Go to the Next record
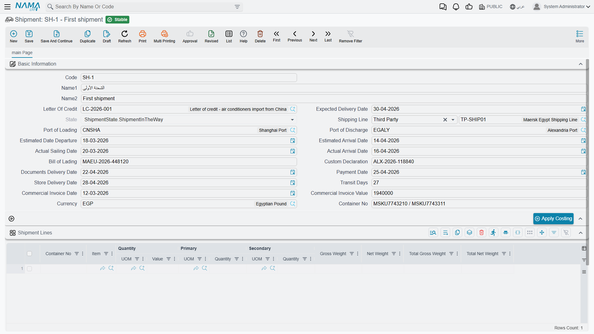594x334 pixels. point(313,36)
